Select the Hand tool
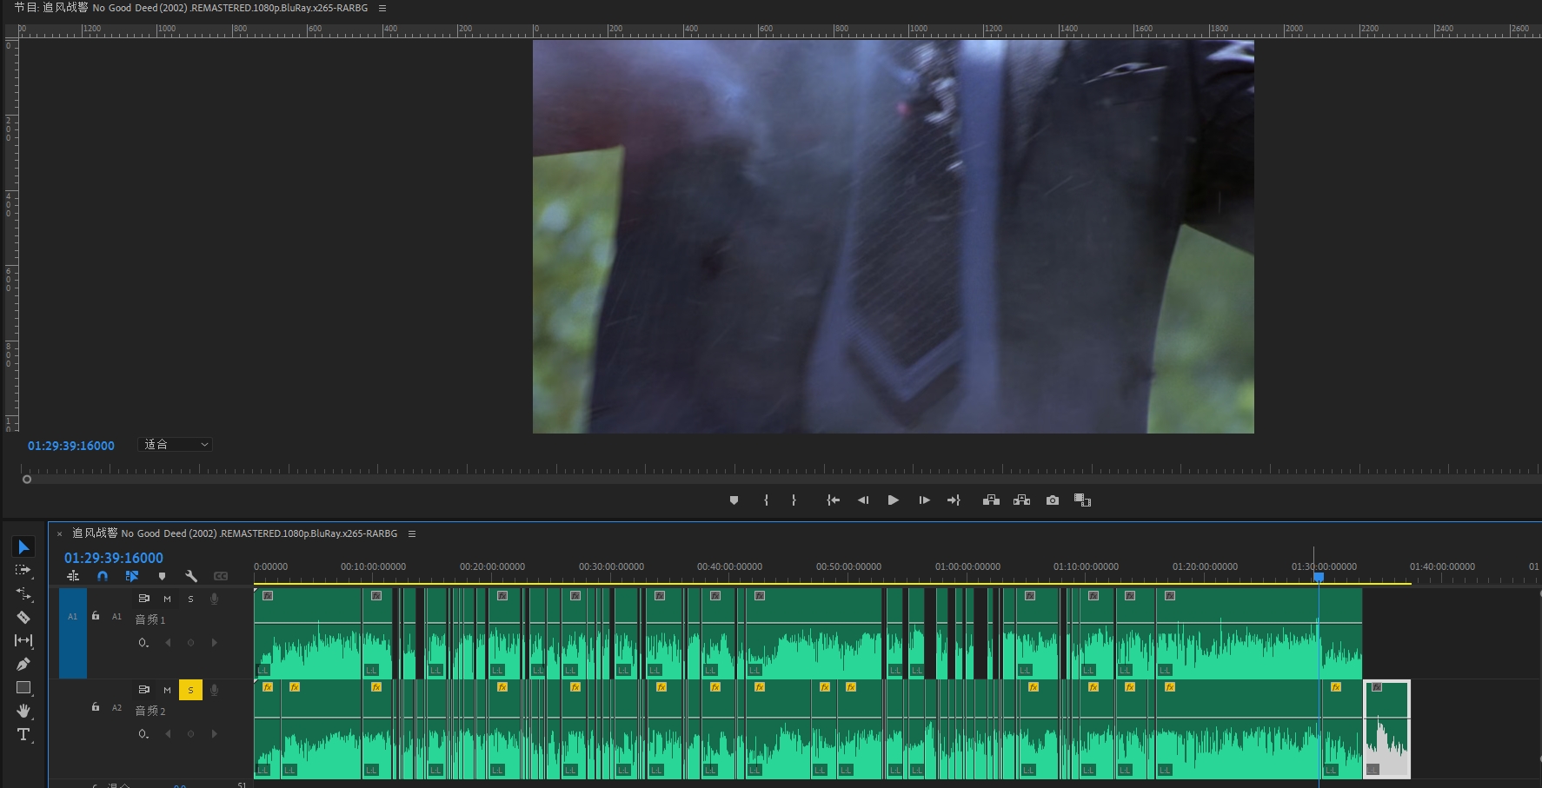 coord(23,711)
